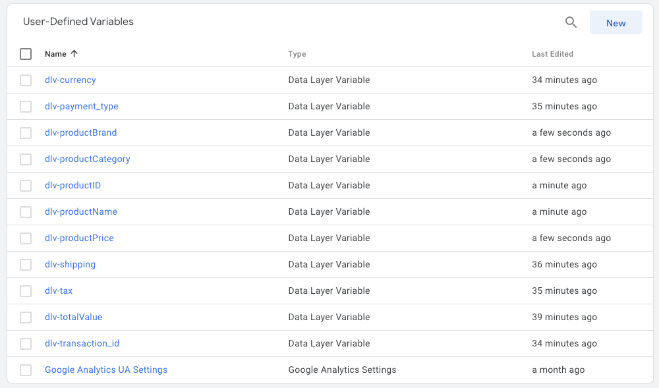
Task: Select the checkbox for dlv-currency
Action: point(26,80)
